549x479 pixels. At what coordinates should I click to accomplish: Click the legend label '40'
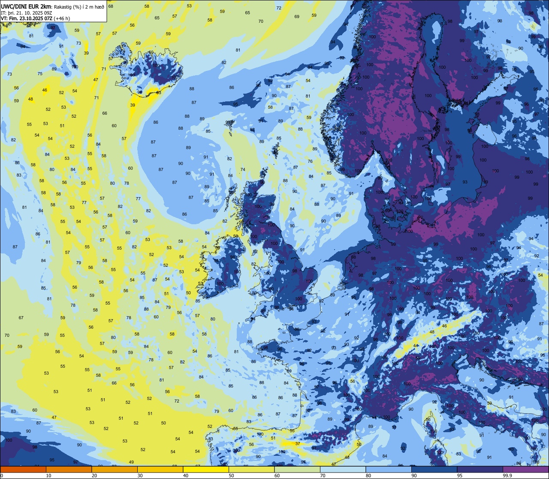click(x=186, y=476)
